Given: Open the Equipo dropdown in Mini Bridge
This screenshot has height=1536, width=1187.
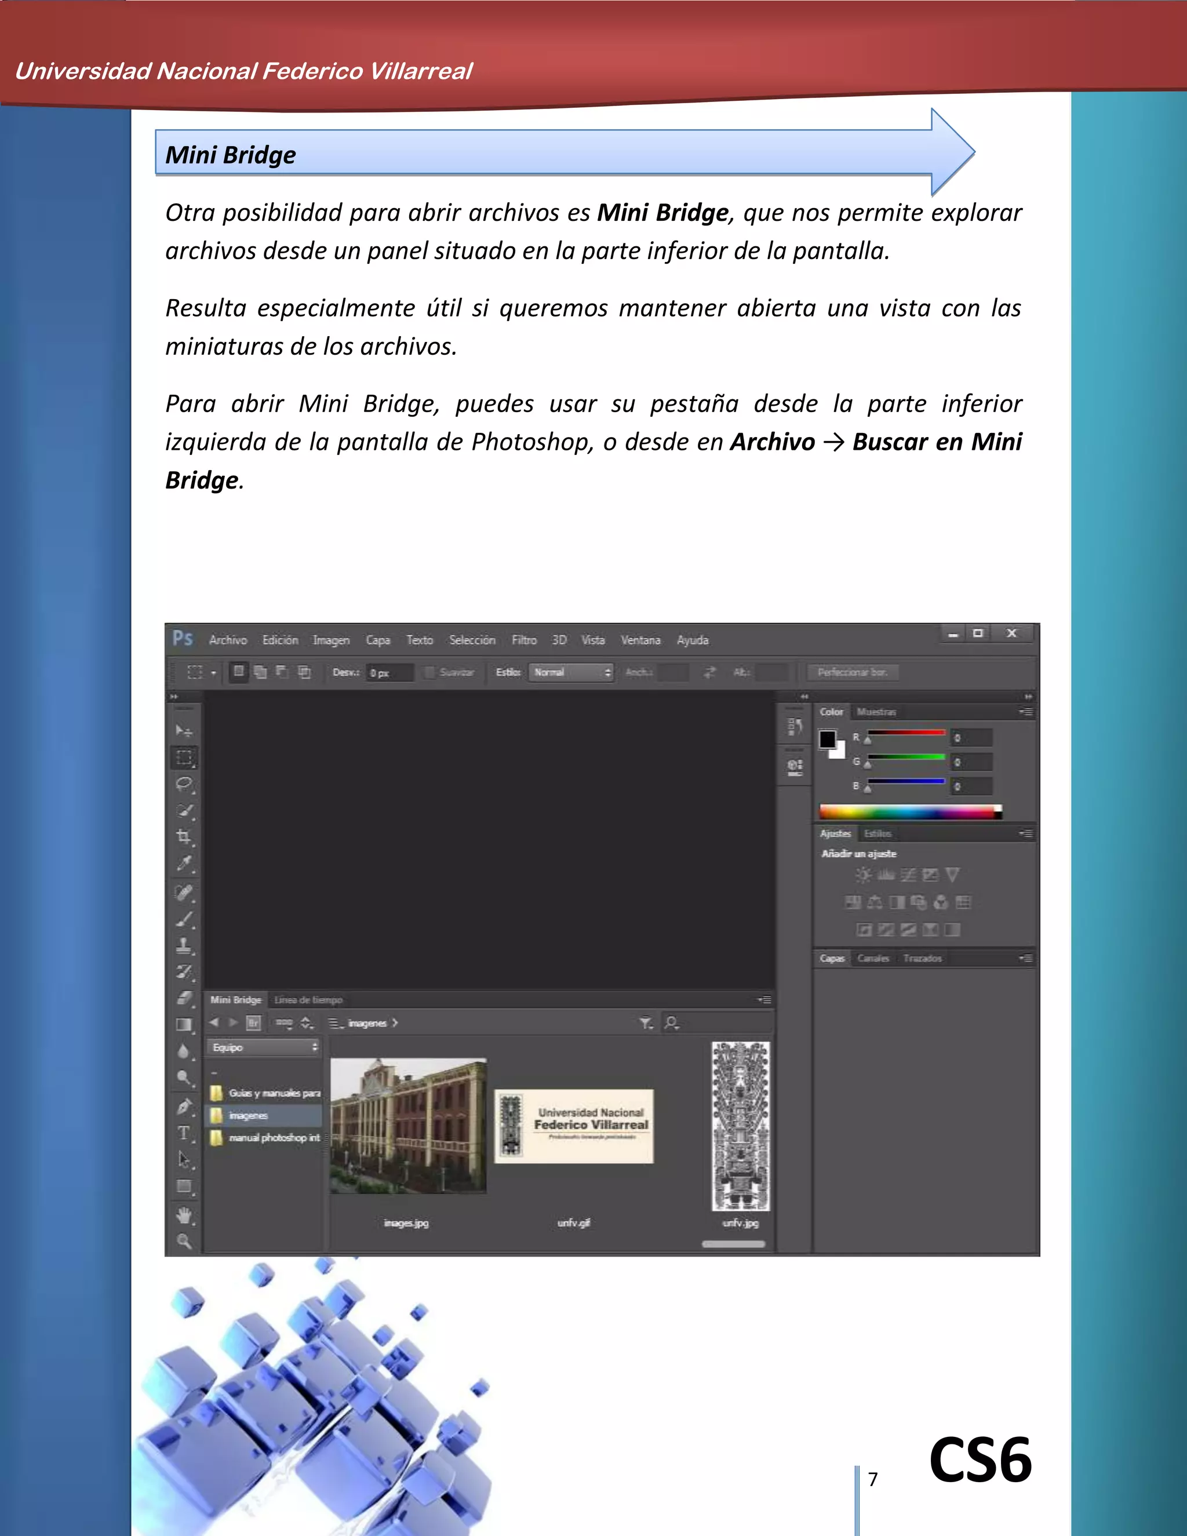Looking at the screenshot, I should click(263, 1048).
